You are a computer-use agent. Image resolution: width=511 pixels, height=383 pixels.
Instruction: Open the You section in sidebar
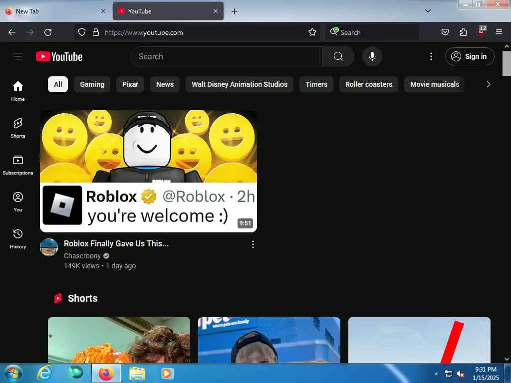(18, 202)
